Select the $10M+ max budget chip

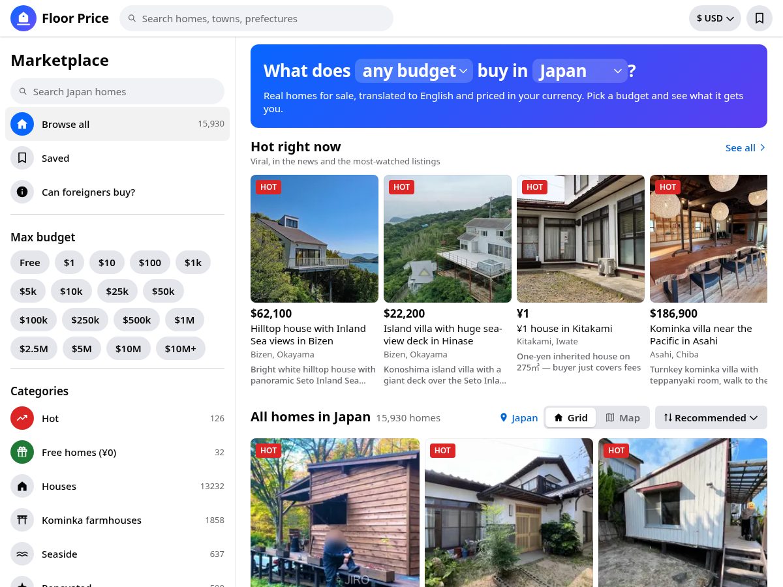coord(181,348)
